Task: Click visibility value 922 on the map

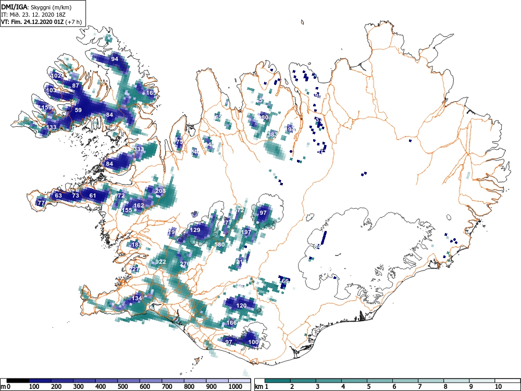Action: tap(160, 262)
